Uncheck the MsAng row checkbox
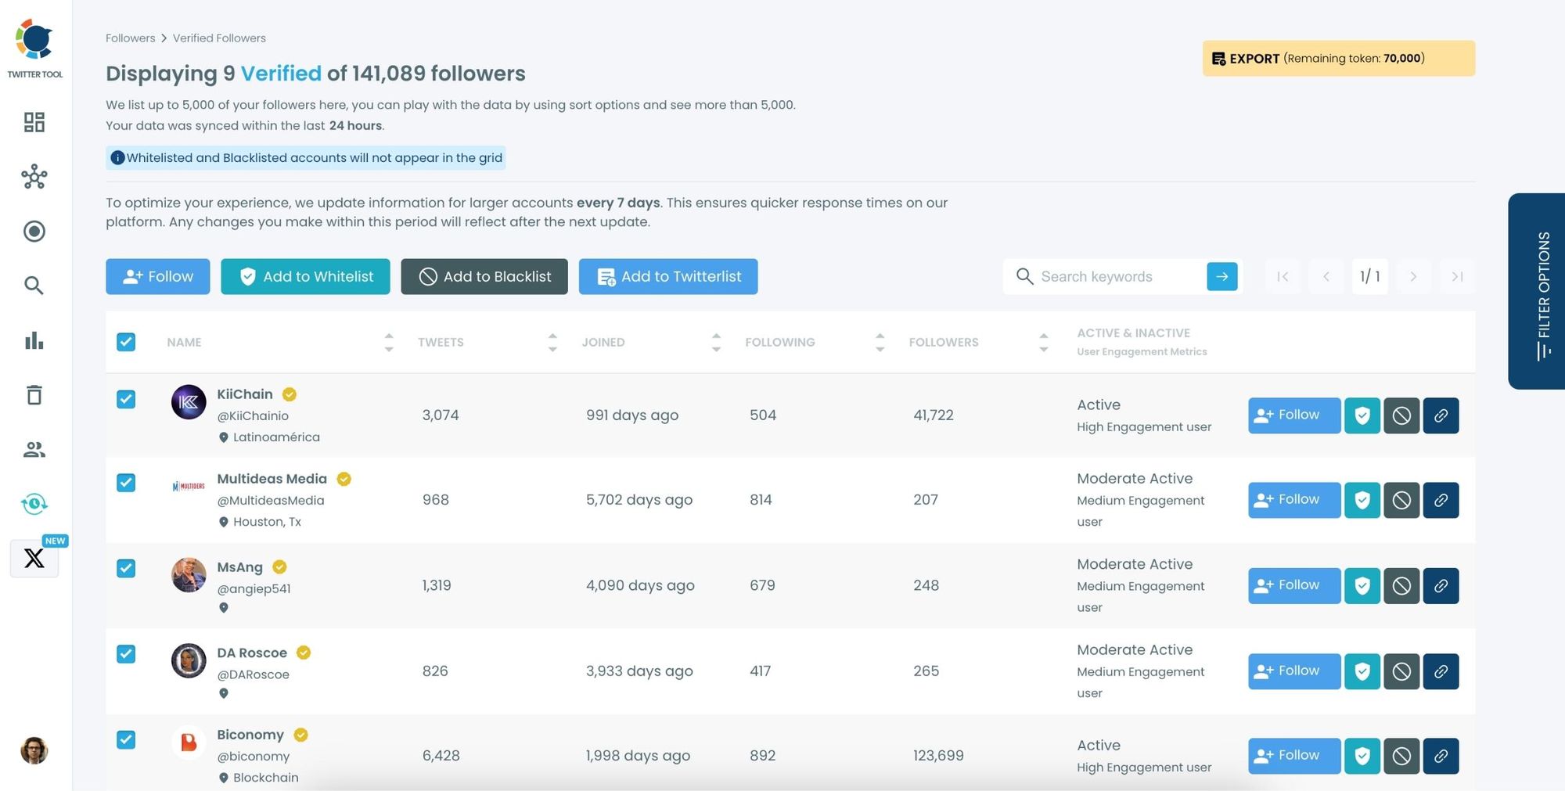The height and width of the screenshot is (791, 1565). coord(126,569)
